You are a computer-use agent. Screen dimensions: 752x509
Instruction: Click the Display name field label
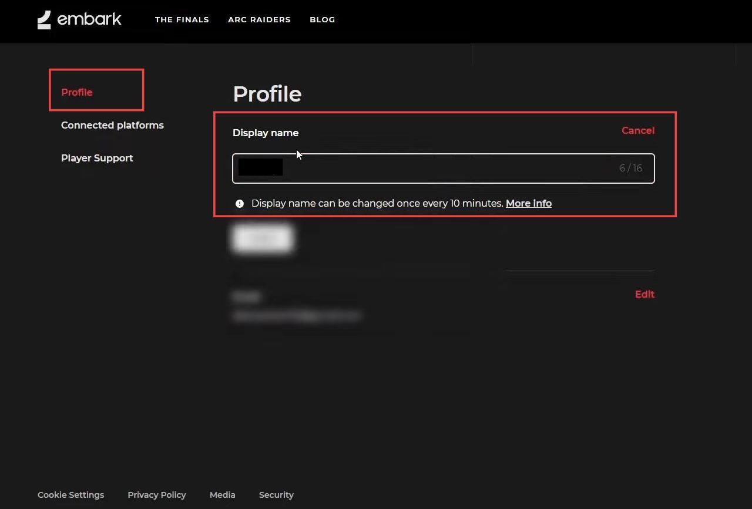click(266, 133)
